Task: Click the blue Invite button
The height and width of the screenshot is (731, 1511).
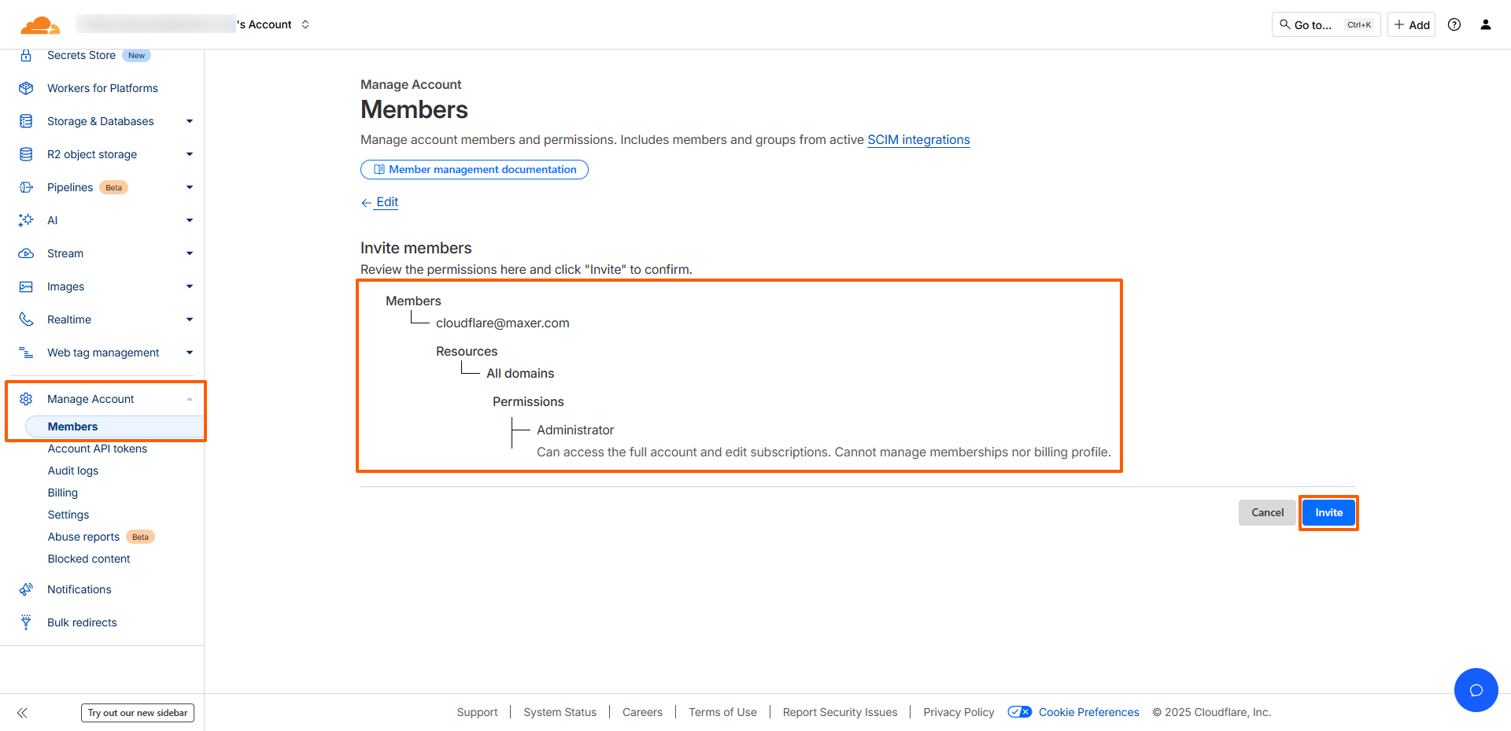Action: click(1328, 512)
